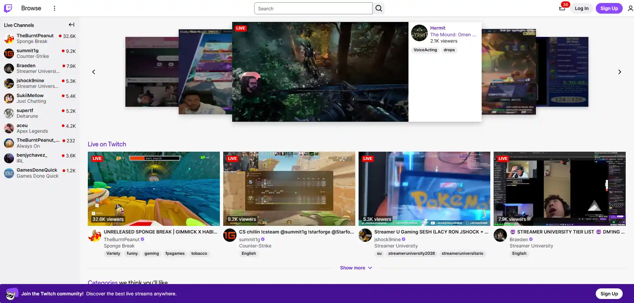Click the streameruniversity2026 tag

click(x=411, y=253)
